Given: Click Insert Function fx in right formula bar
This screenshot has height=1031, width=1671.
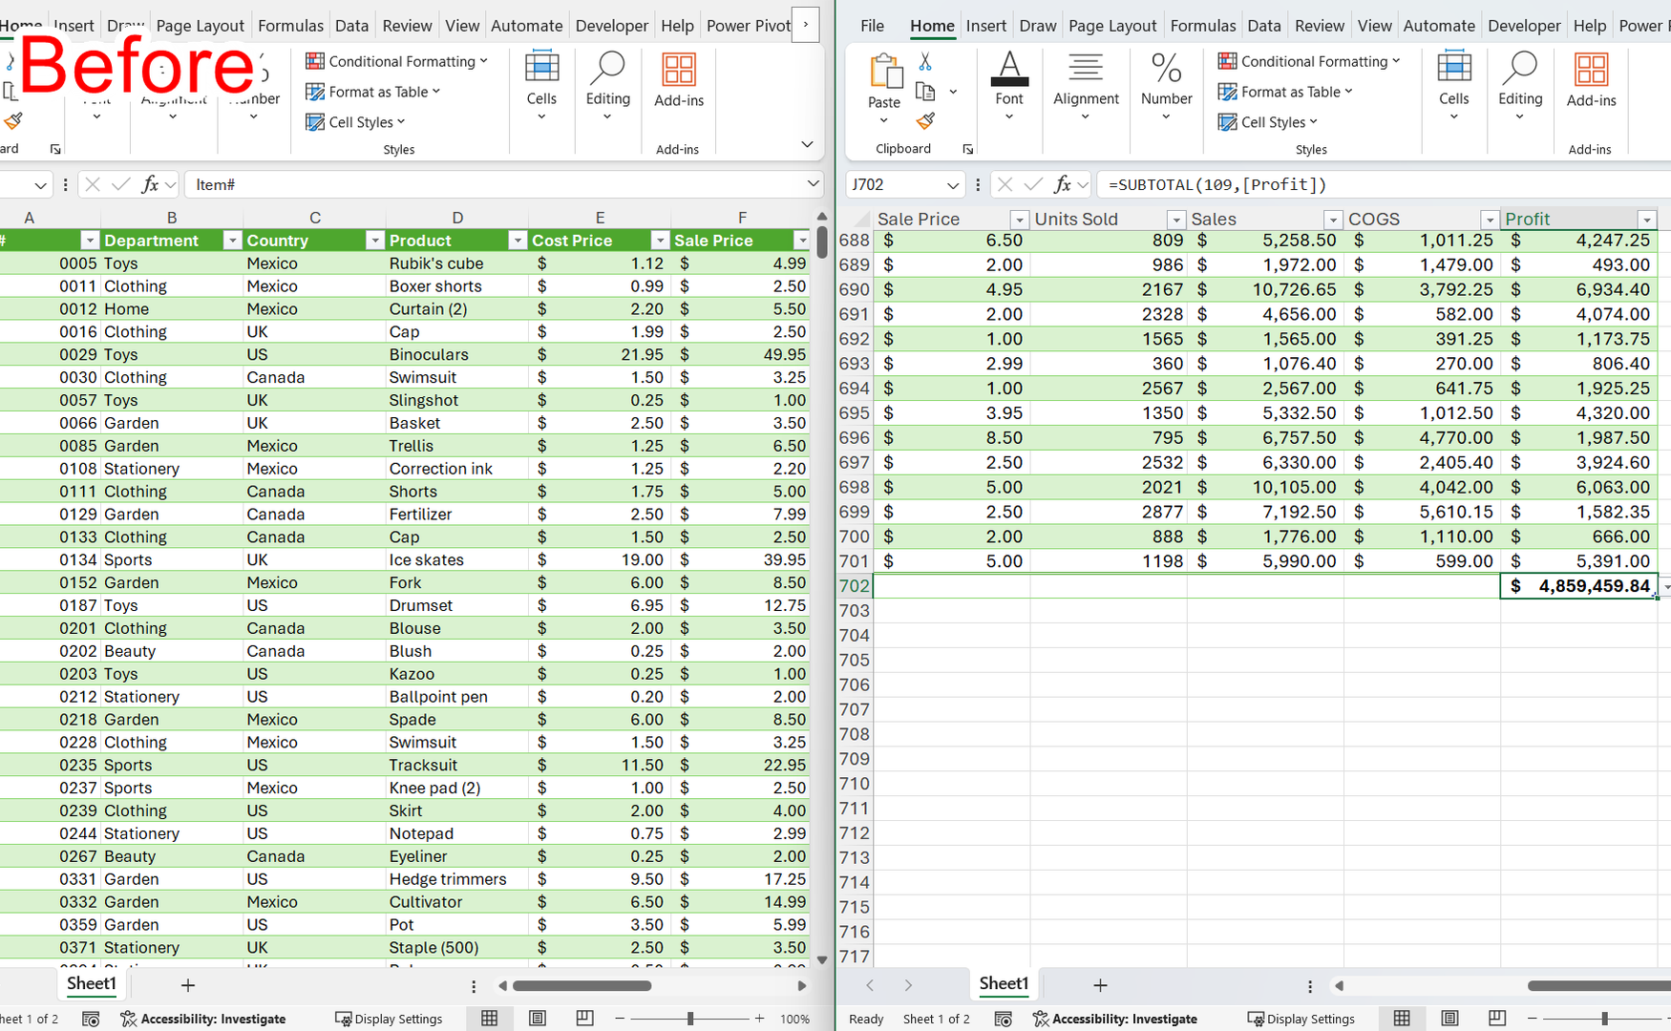Looking at the screenshot, I should (x=1062, y=184).
